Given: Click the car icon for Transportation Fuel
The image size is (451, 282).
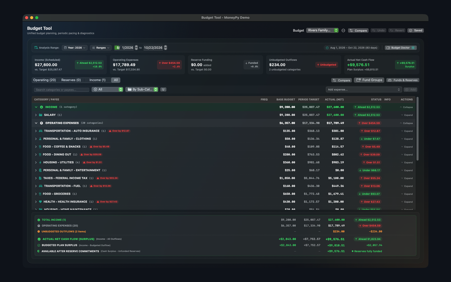Looking at the screenshot, I should pos(41,186).
